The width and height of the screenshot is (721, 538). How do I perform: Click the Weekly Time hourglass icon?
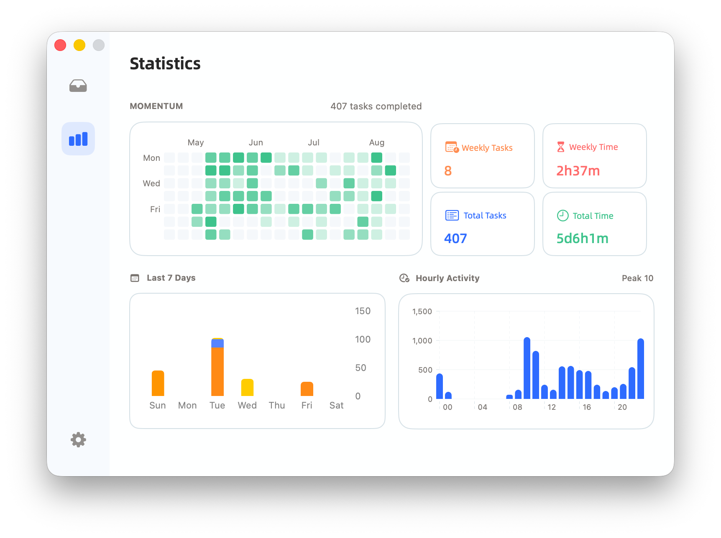click(561, 147)
